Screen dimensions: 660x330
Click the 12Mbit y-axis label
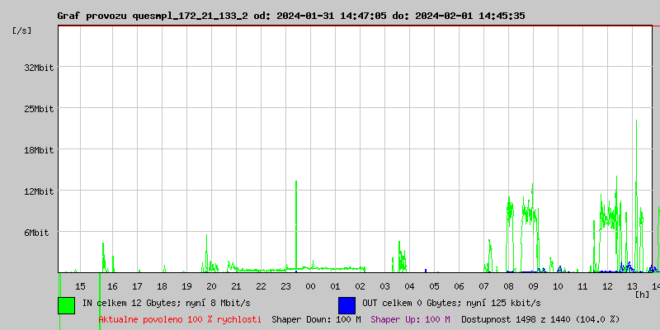38,191
